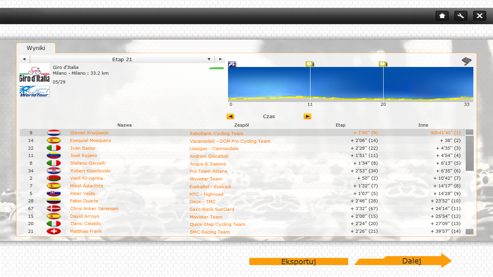
Task: Click the Switzerland flag beside Matthias Frank
Action: pyautogui.click(x=54, y=231)
